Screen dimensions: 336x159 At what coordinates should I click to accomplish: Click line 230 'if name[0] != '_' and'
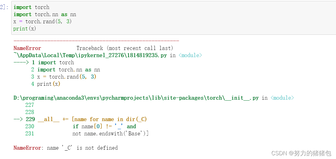click(81, 127)
